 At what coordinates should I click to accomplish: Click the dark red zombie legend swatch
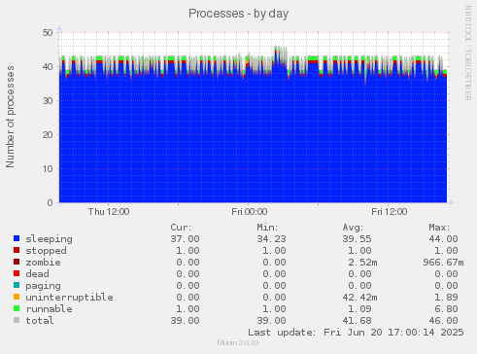click(x=17, y=262)
